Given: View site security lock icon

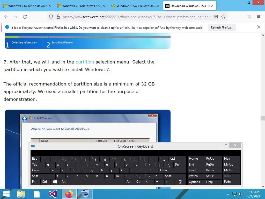Looking at the screenshot, I should 58,17.
